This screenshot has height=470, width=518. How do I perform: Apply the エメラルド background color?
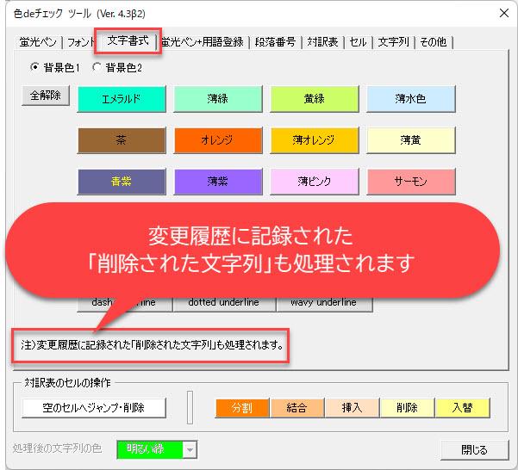[121, 99]
